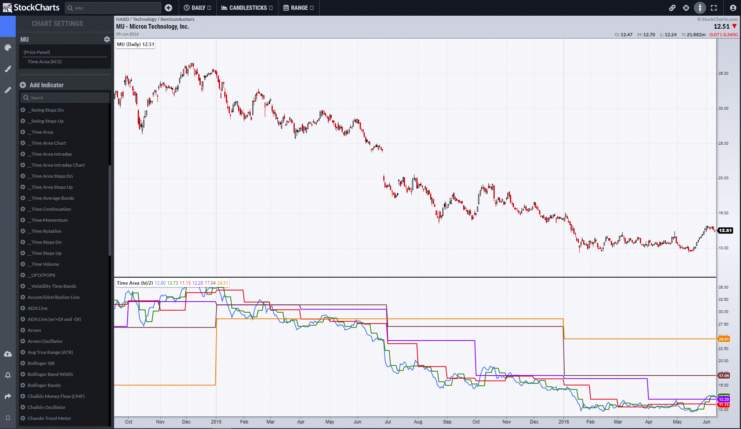741x429 pixels.
Task: Open the user account icon
Action: point(733,8)
